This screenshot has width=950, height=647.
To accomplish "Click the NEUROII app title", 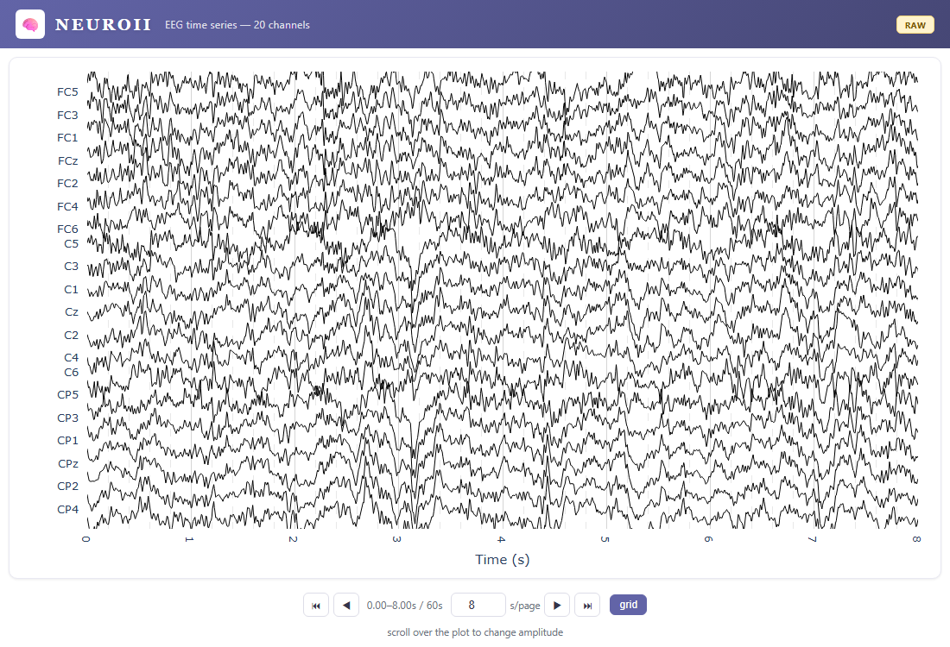I will pos(103,25).
